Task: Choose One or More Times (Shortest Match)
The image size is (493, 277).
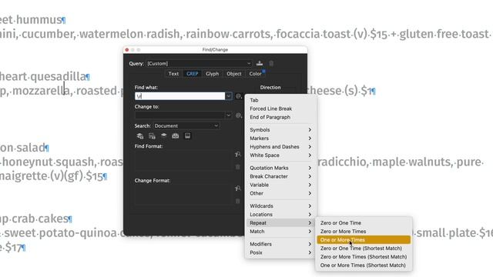Action: click(x=364, y=265)
